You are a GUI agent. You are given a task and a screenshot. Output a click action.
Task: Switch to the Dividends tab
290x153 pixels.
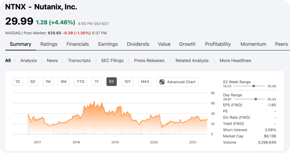[138, 44]
